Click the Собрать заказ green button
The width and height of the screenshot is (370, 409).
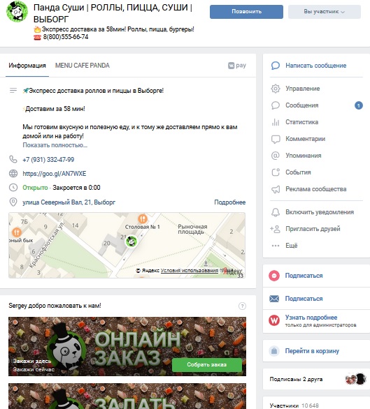(207, 364)
